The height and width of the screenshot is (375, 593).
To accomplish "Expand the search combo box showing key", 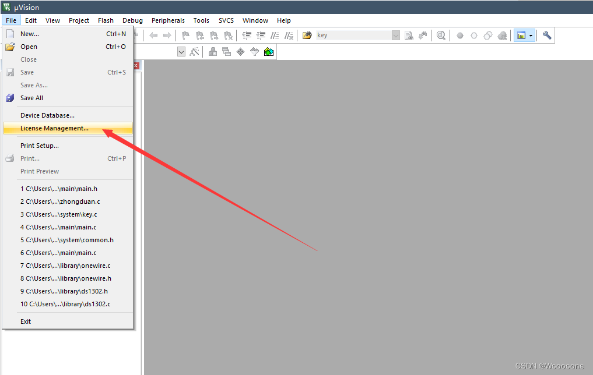I will tap(395, 36).
